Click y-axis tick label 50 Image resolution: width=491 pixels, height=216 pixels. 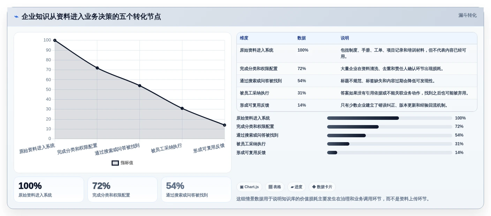pyautogui.click(x=48, y=90)
